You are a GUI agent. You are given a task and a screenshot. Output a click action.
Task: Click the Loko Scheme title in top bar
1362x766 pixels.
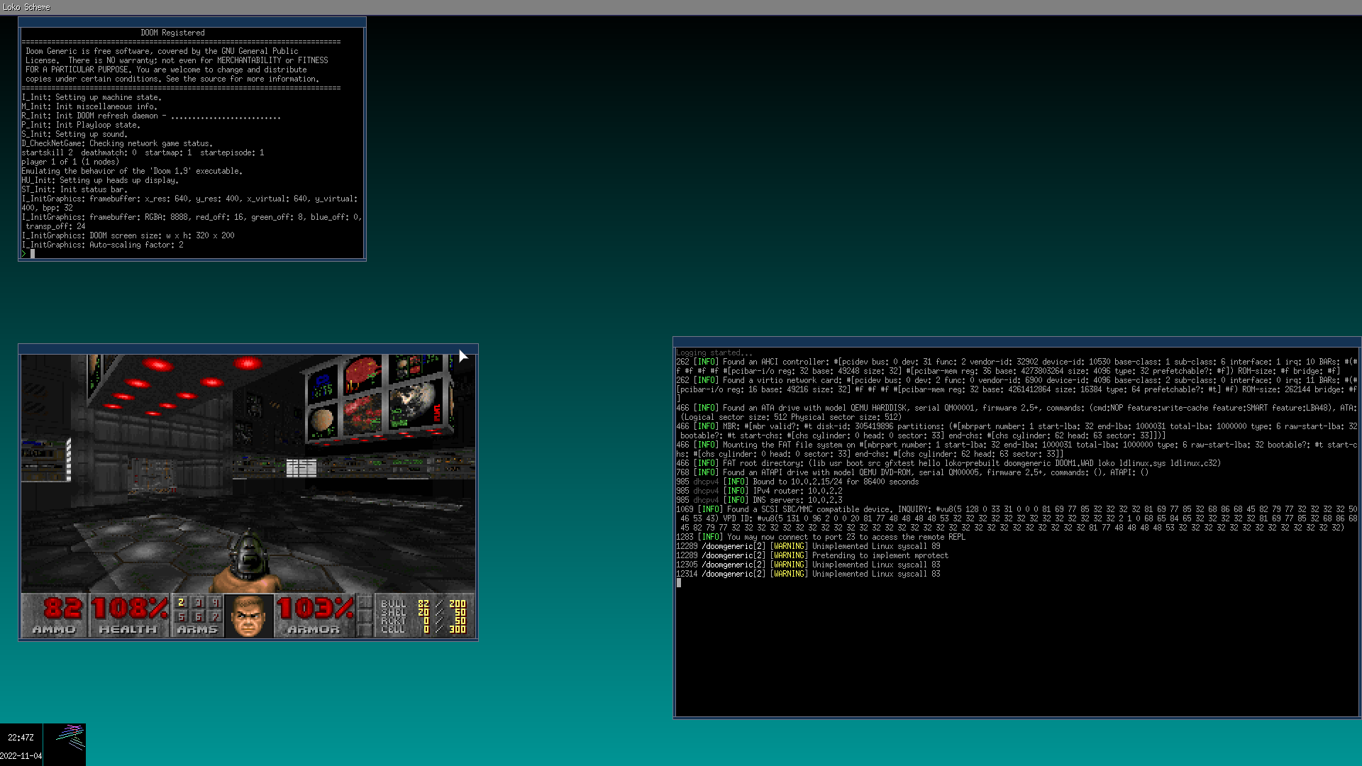(x=26, y=7)
